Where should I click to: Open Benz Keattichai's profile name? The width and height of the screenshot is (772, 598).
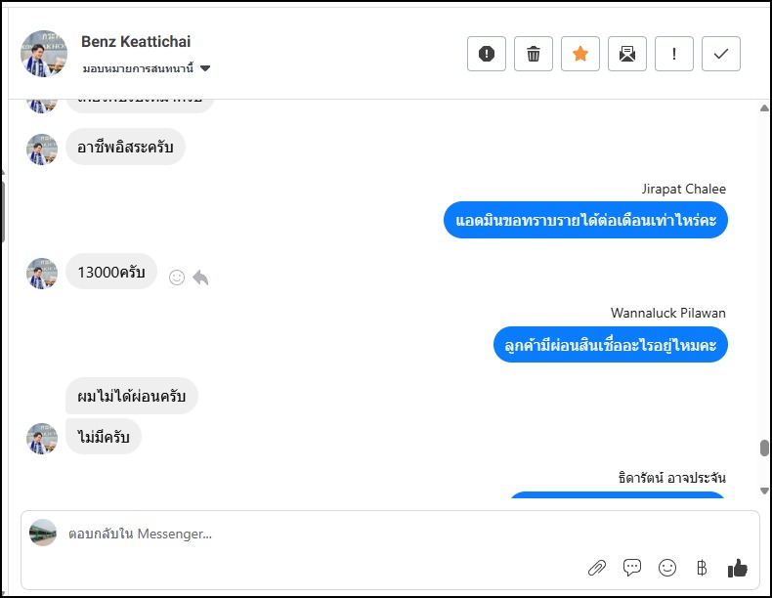click(136, 42)
